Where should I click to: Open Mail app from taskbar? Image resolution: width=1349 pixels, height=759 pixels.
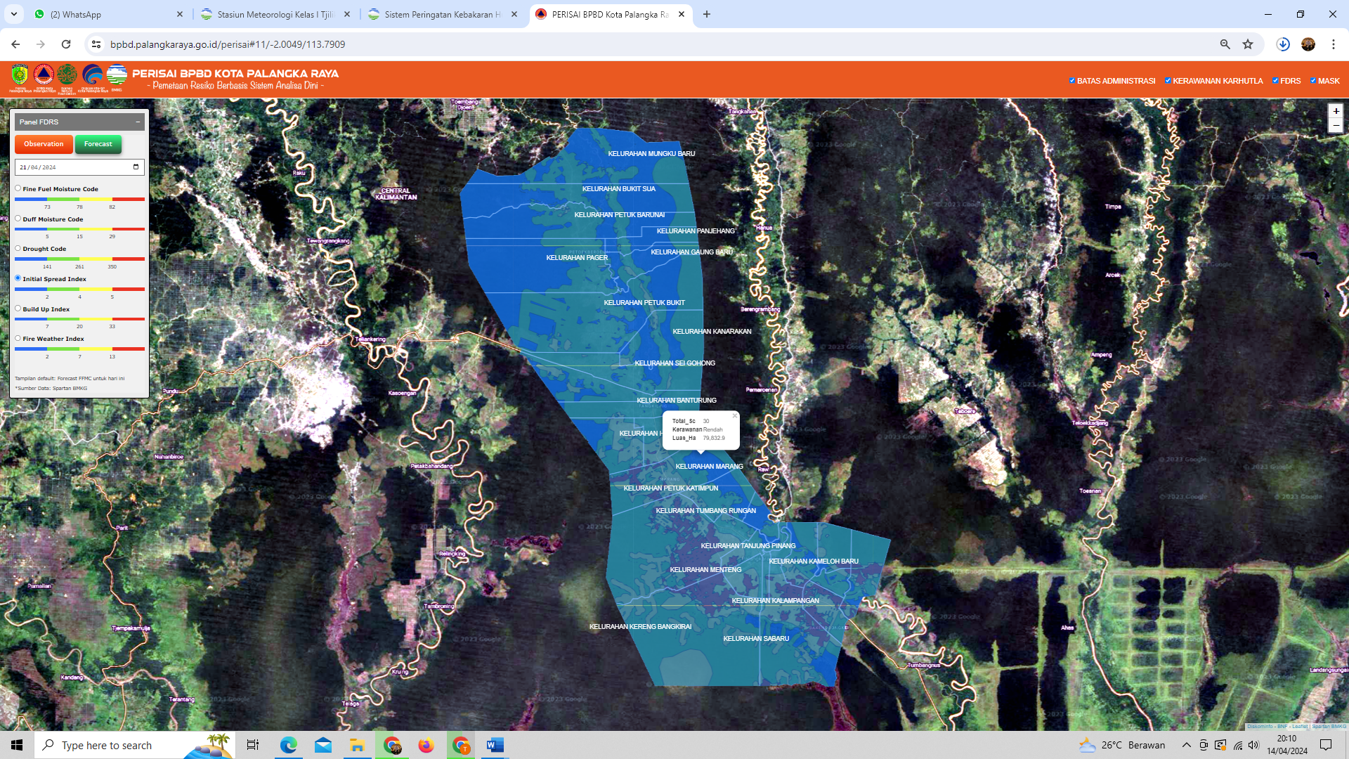click(x=322, y=745)
